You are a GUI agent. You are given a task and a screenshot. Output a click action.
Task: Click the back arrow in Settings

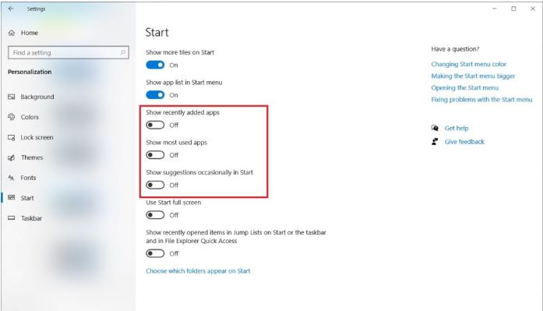pos(11,9)
